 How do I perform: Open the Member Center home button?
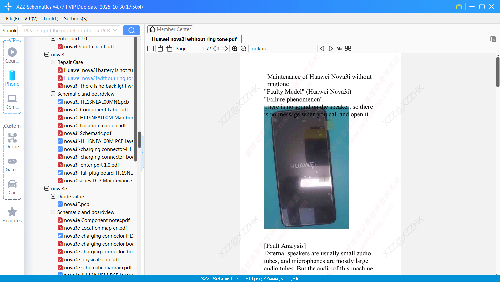(170, 29)
